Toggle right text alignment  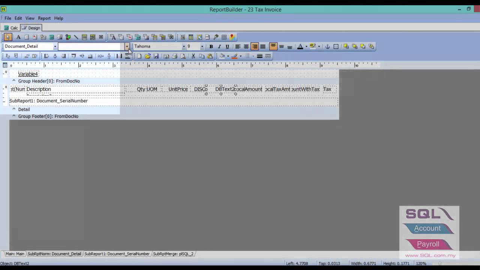coord(255,46)
